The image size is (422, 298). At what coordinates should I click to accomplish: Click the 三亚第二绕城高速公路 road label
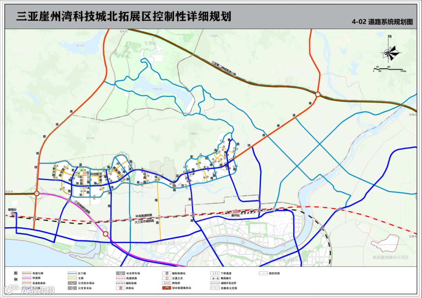(x=223, y=68)
